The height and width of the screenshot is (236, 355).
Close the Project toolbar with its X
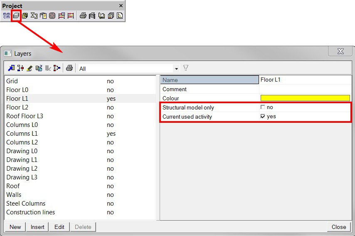(x=121, y=6)
